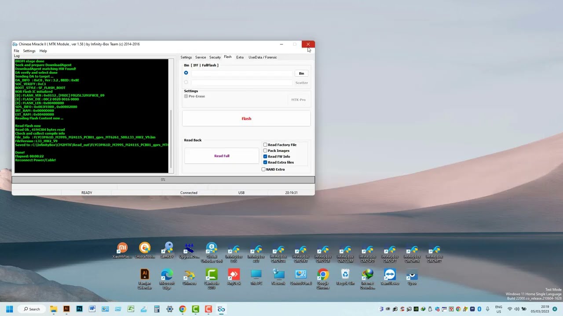Image resolution: width=563 pixels, height=316 pixels.
Task: Open the Internet Download Manager desktop icon
Action: point(368,279)
